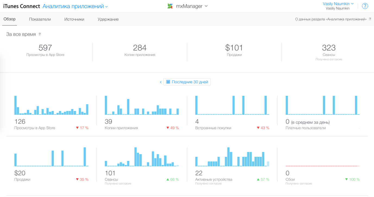
Task: Click the 57 % increase indicator
Action: [x=263, y=179]
